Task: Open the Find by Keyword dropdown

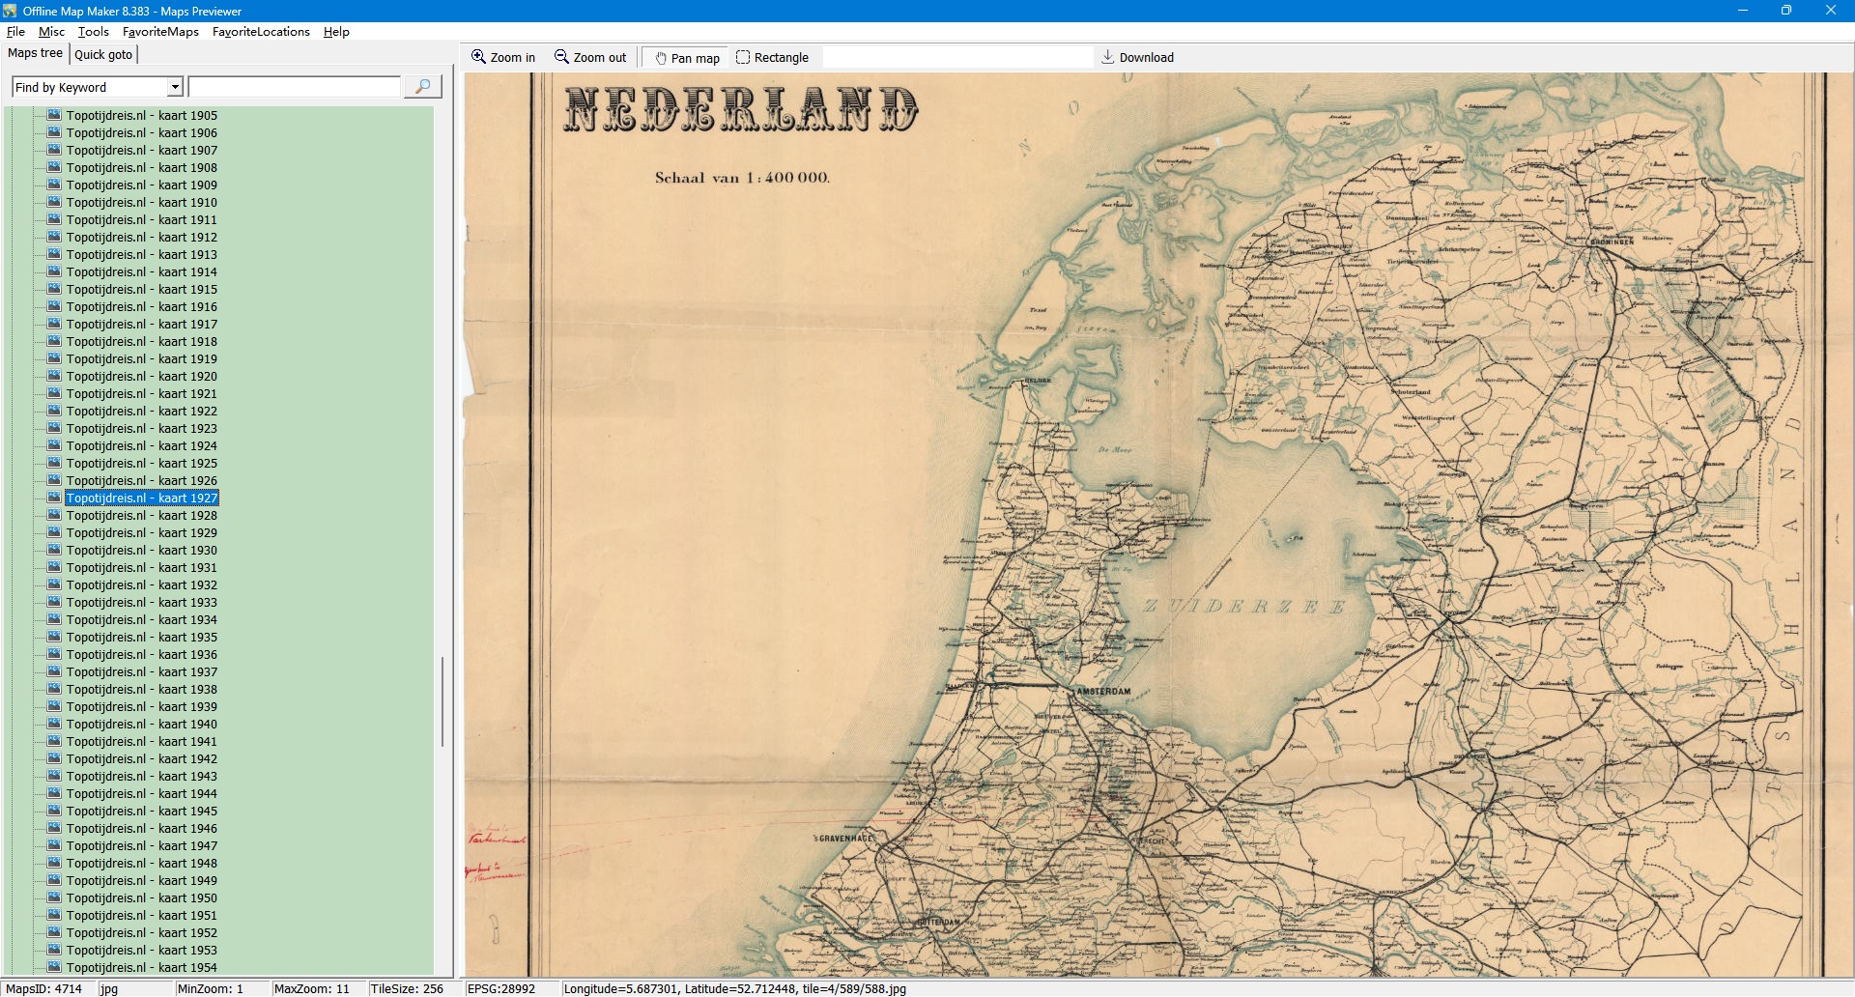Action: pos(175,87)
